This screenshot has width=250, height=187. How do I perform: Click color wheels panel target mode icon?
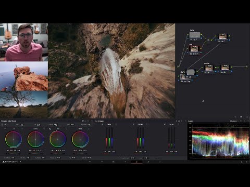pos(83,121)
